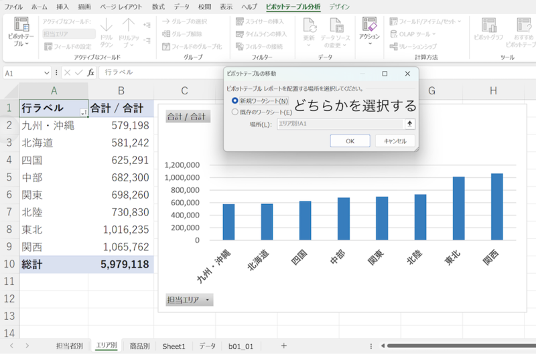Switch to the デザイン tab

pyautogui.click(x=340, y=7)
